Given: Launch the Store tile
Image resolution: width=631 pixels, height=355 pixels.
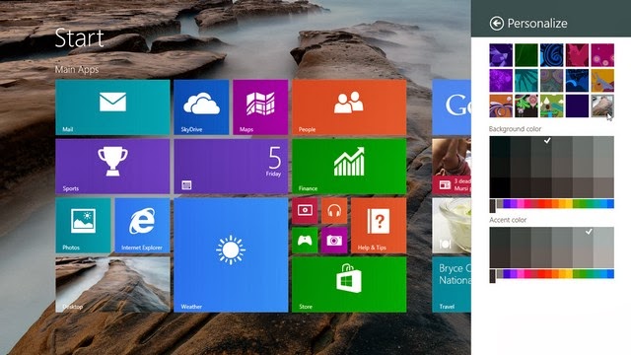Looking at the screenshot, I should [x=349, y=285].
